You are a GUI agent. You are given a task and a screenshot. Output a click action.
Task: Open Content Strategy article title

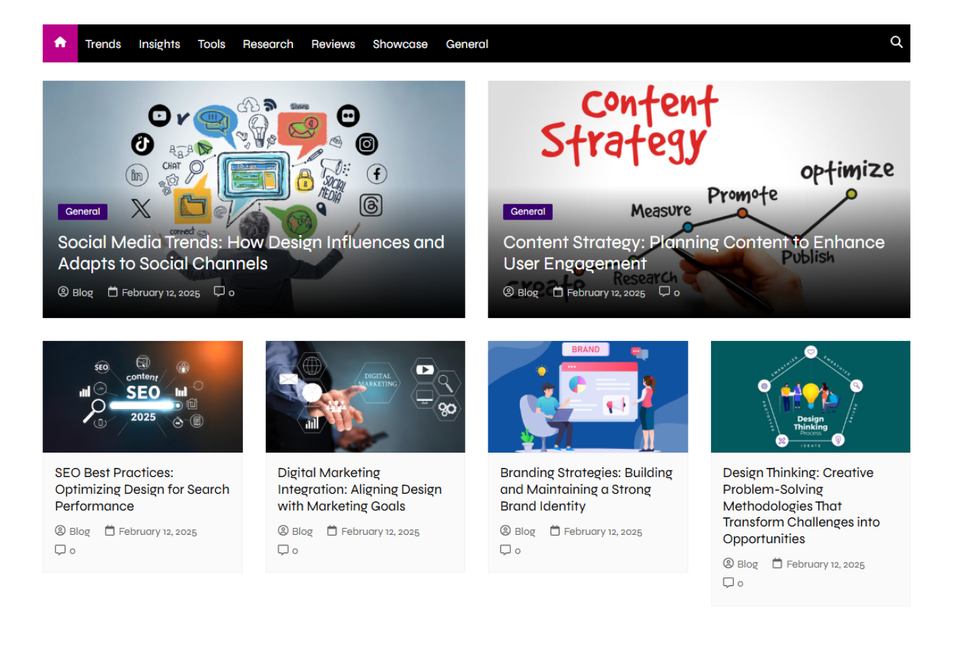click(x=694, y=252)
